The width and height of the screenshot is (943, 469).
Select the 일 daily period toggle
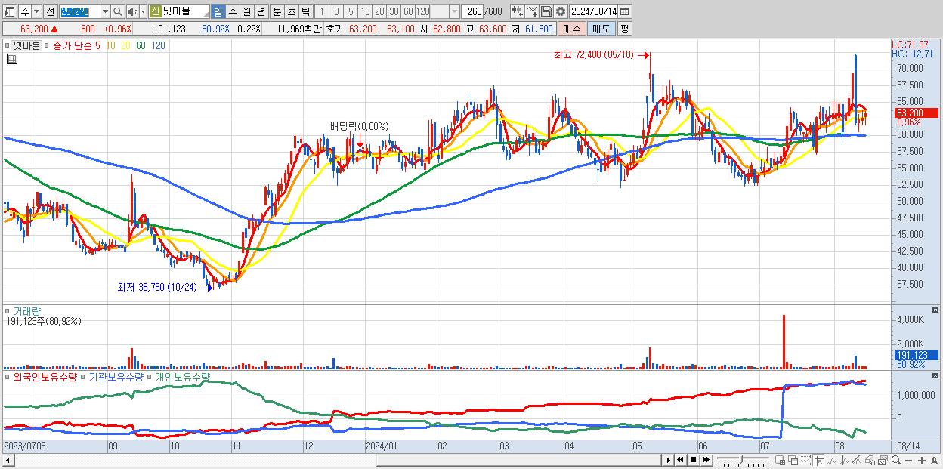[x=218, y=11]
